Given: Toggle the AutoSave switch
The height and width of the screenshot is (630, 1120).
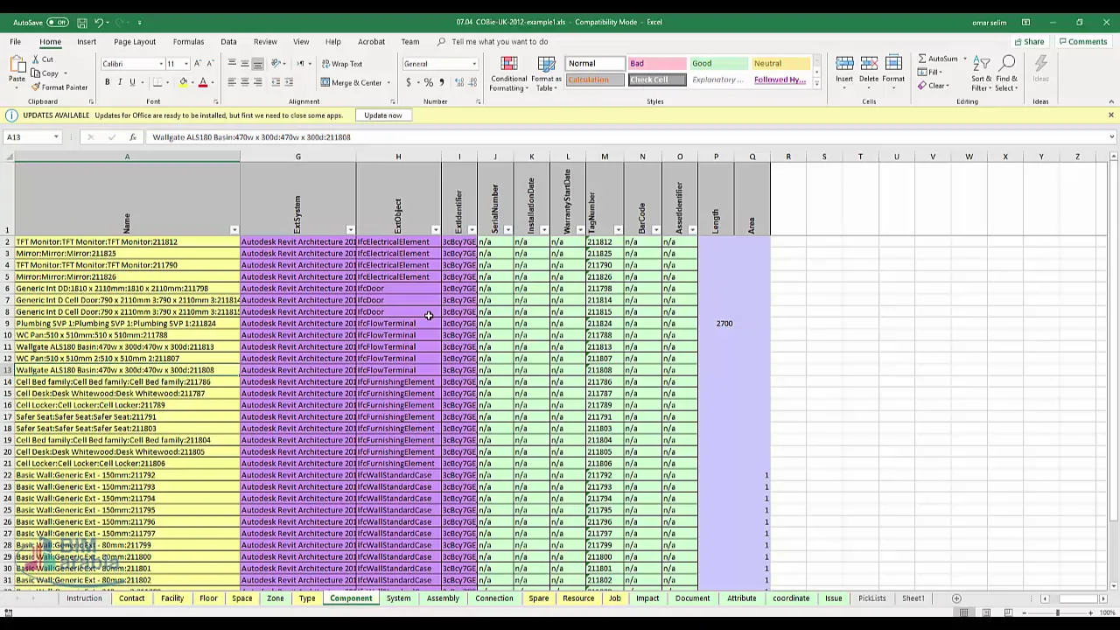Looking at the screenshot, I should coord(58,22).
